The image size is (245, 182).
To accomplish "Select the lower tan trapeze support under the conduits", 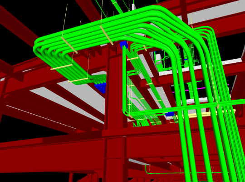I will coord(78,80).
